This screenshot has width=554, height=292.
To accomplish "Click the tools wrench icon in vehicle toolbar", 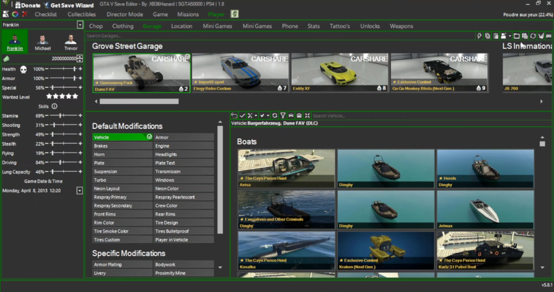I will click(x=250, y=115).
